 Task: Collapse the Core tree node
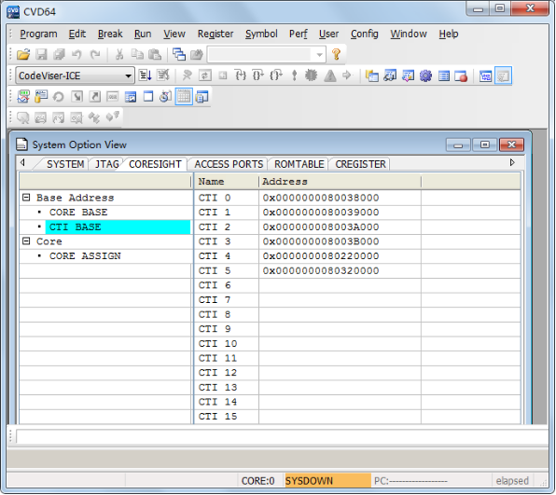click(26, 241)
